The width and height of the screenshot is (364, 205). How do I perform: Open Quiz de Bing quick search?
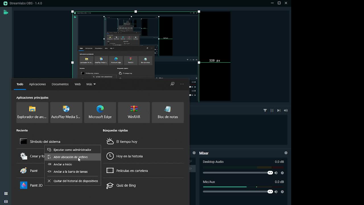143,185
